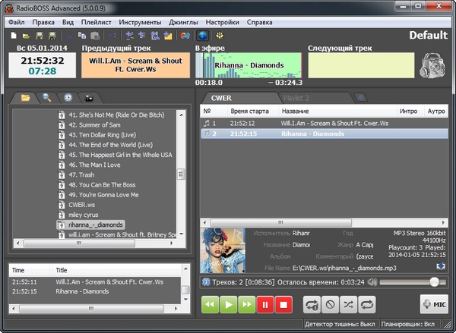Screen dimensions: 456x333
Task: Select rihanna_-_diamonds file in file list
Action: pos(95,225)
